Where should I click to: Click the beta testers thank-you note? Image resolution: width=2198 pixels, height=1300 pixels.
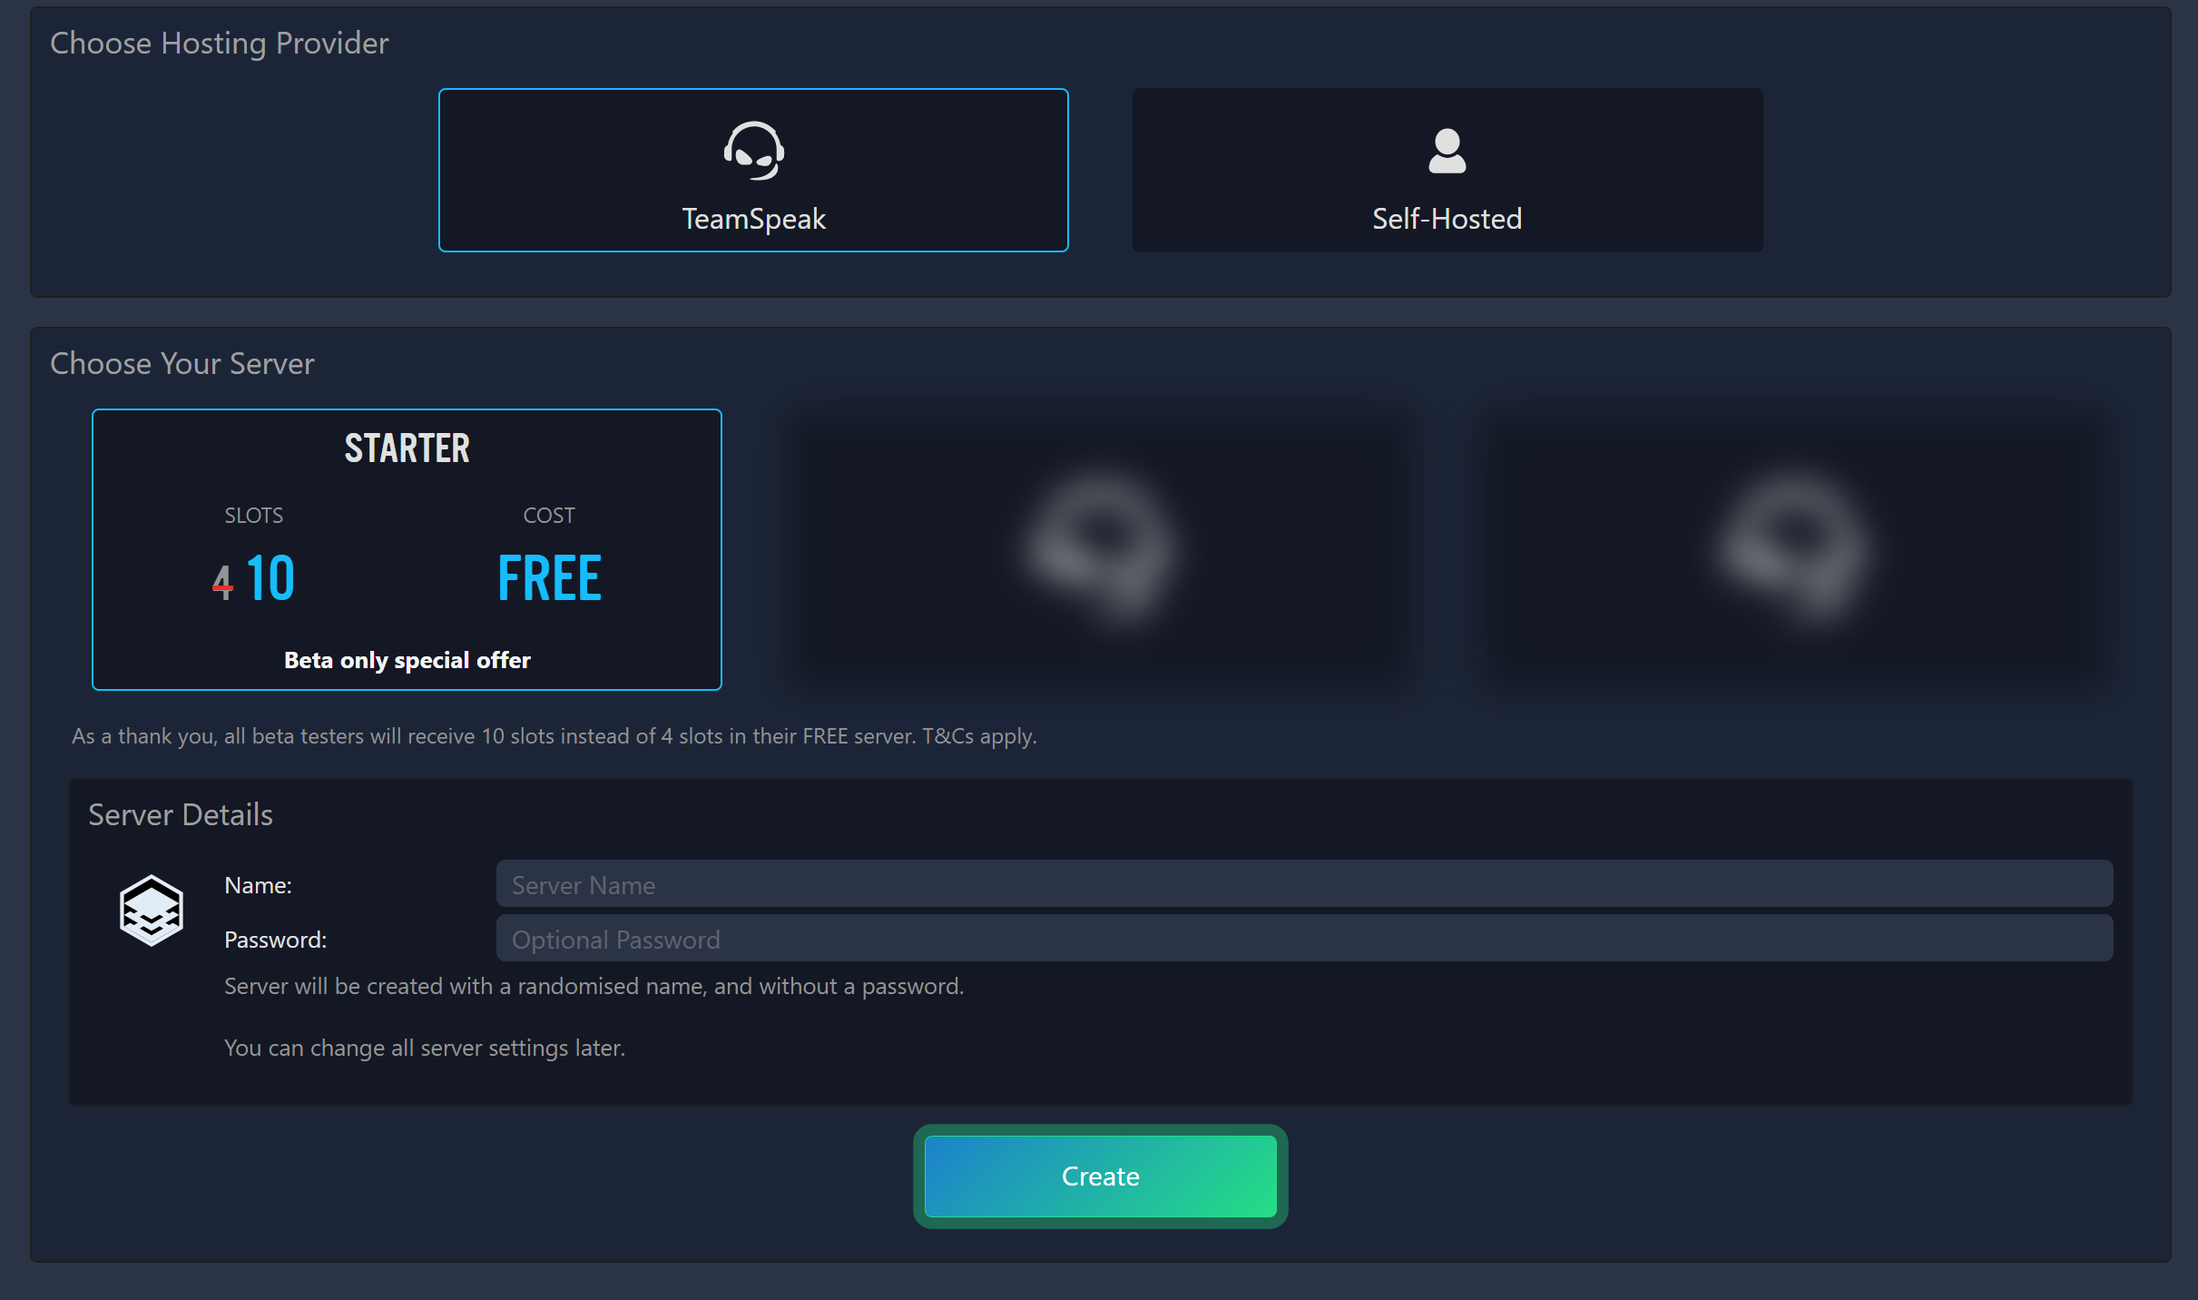(554, 736)
